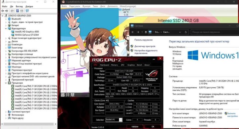Click the Добрий 44 °C disk status button

(x=126, y=12)
